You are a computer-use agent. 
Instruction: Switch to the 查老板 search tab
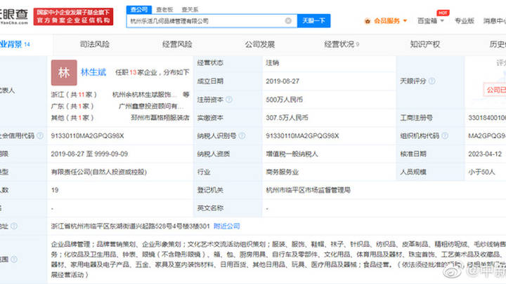tap(164, 10)
